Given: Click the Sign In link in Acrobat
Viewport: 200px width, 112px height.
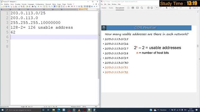Looking at the screenshot, I should tap(195, 8).
